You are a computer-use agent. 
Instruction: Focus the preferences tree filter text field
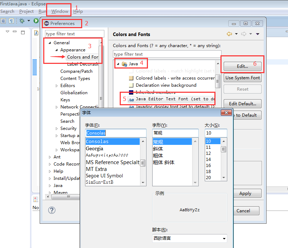pos(75,34)
